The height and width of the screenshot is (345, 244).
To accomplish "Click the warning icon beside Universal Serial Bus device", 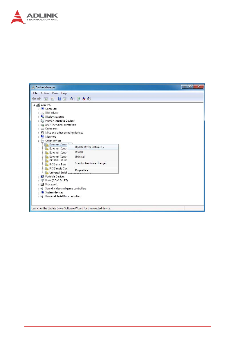I will [47, 173].
